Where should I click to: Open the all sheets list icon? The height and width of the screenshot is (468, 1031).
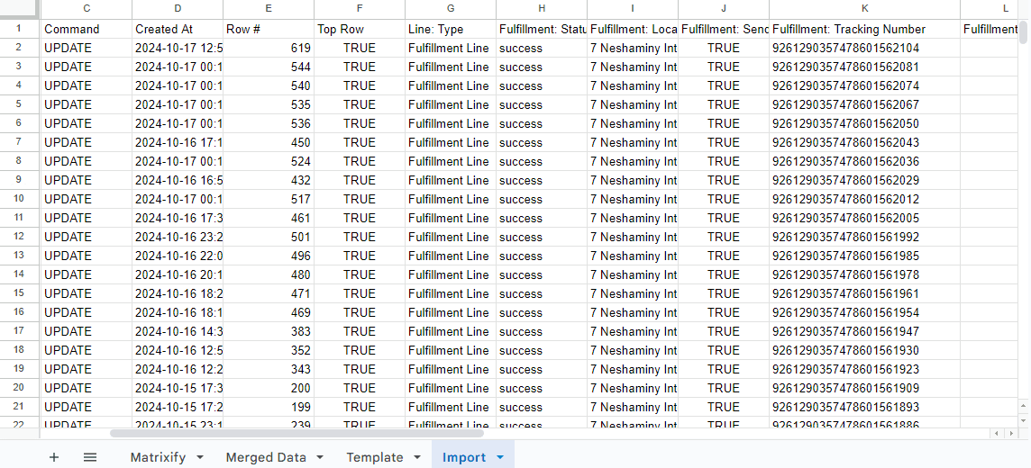(90, 457)
